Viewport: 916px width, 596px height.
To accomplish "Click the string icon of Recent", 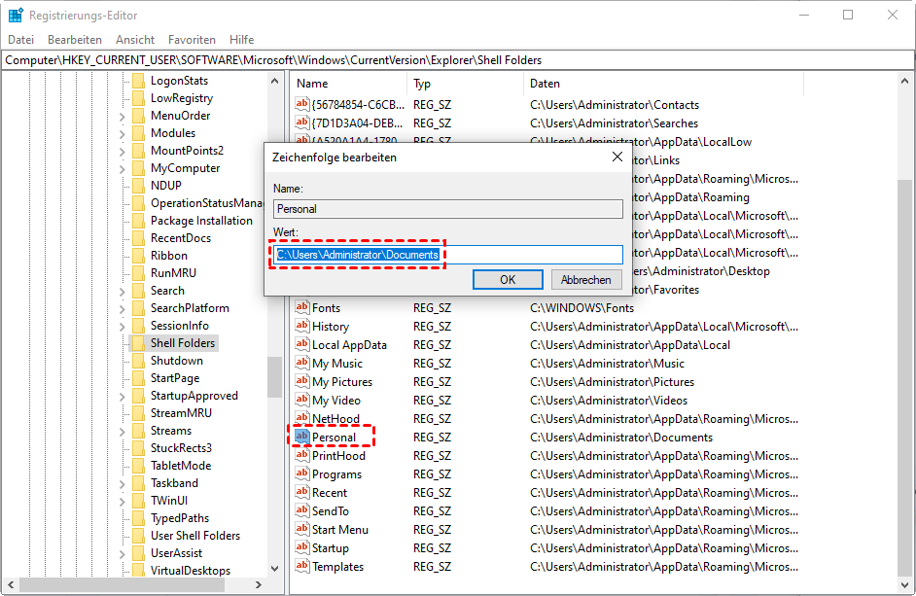I will click(302, 493).
